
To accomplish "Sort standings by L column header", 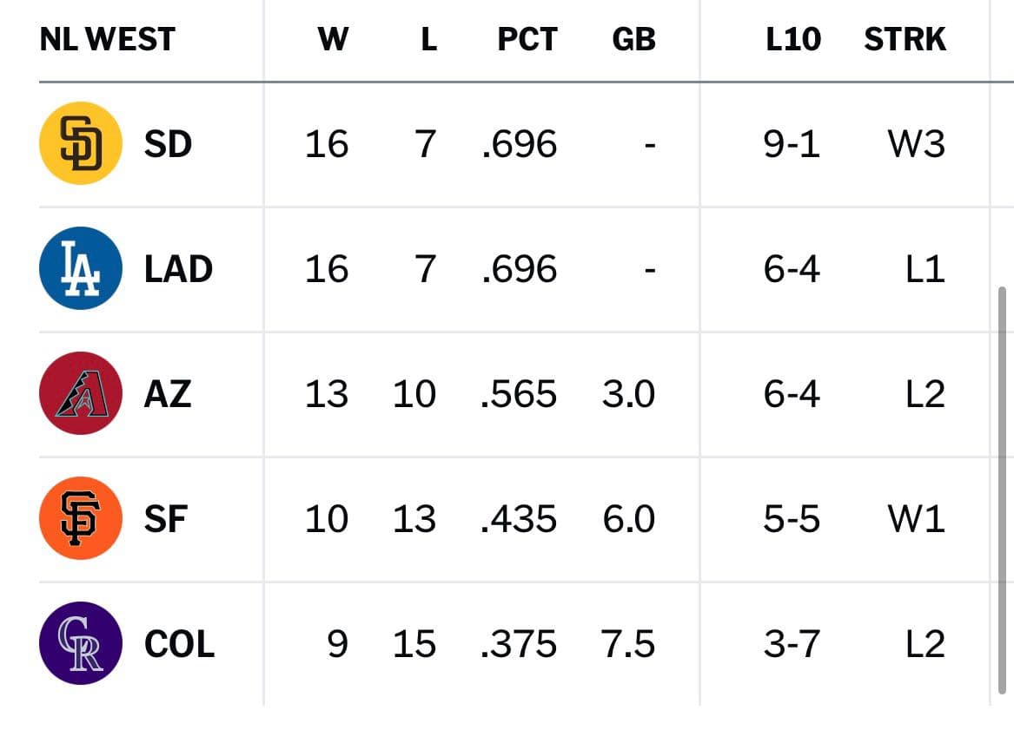I will 428,39.
